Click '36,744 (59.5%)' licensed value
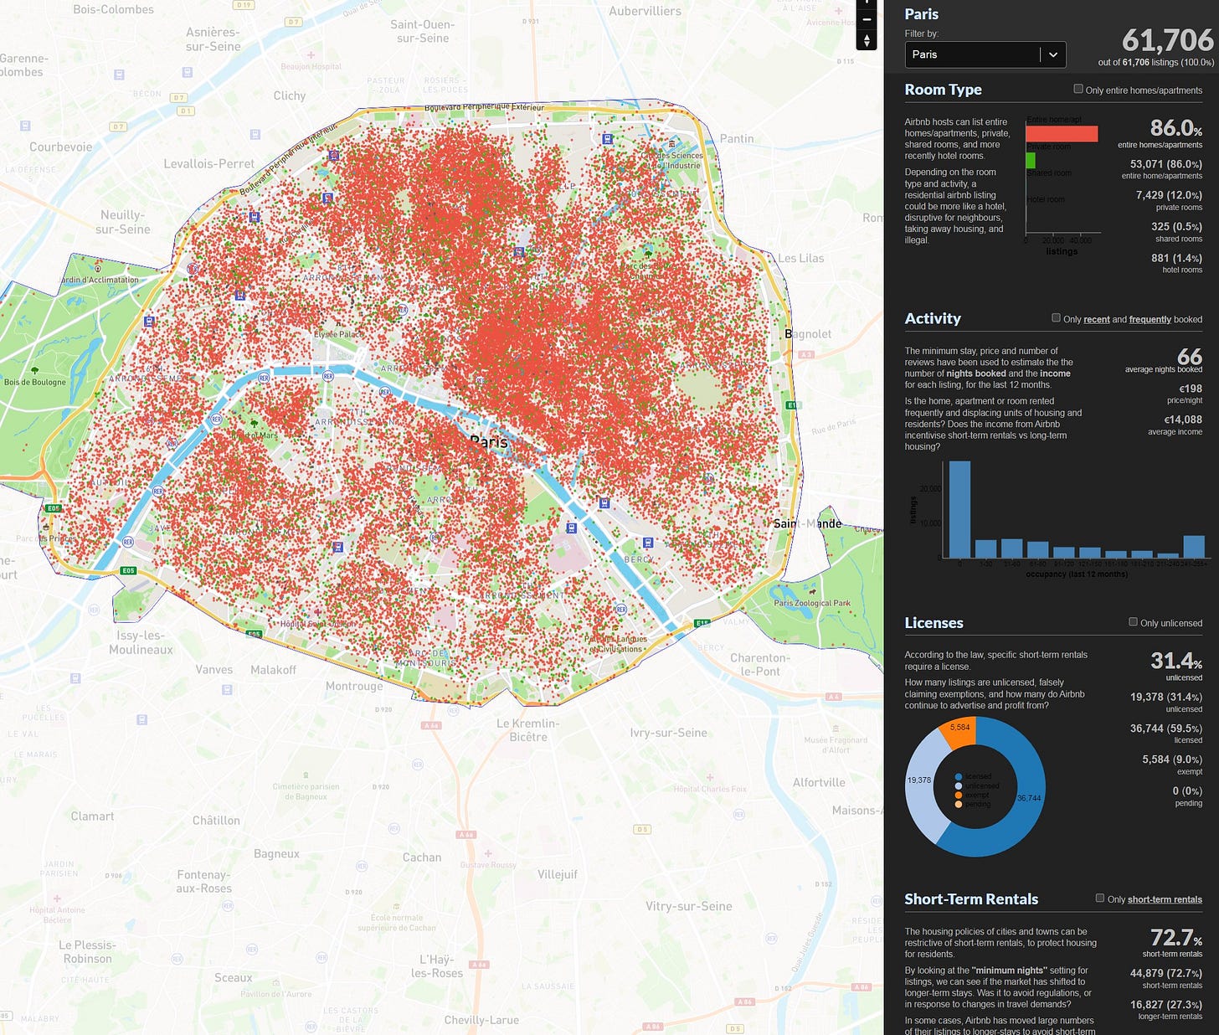1219x1035 pixels. click(x=1165, y=729)
